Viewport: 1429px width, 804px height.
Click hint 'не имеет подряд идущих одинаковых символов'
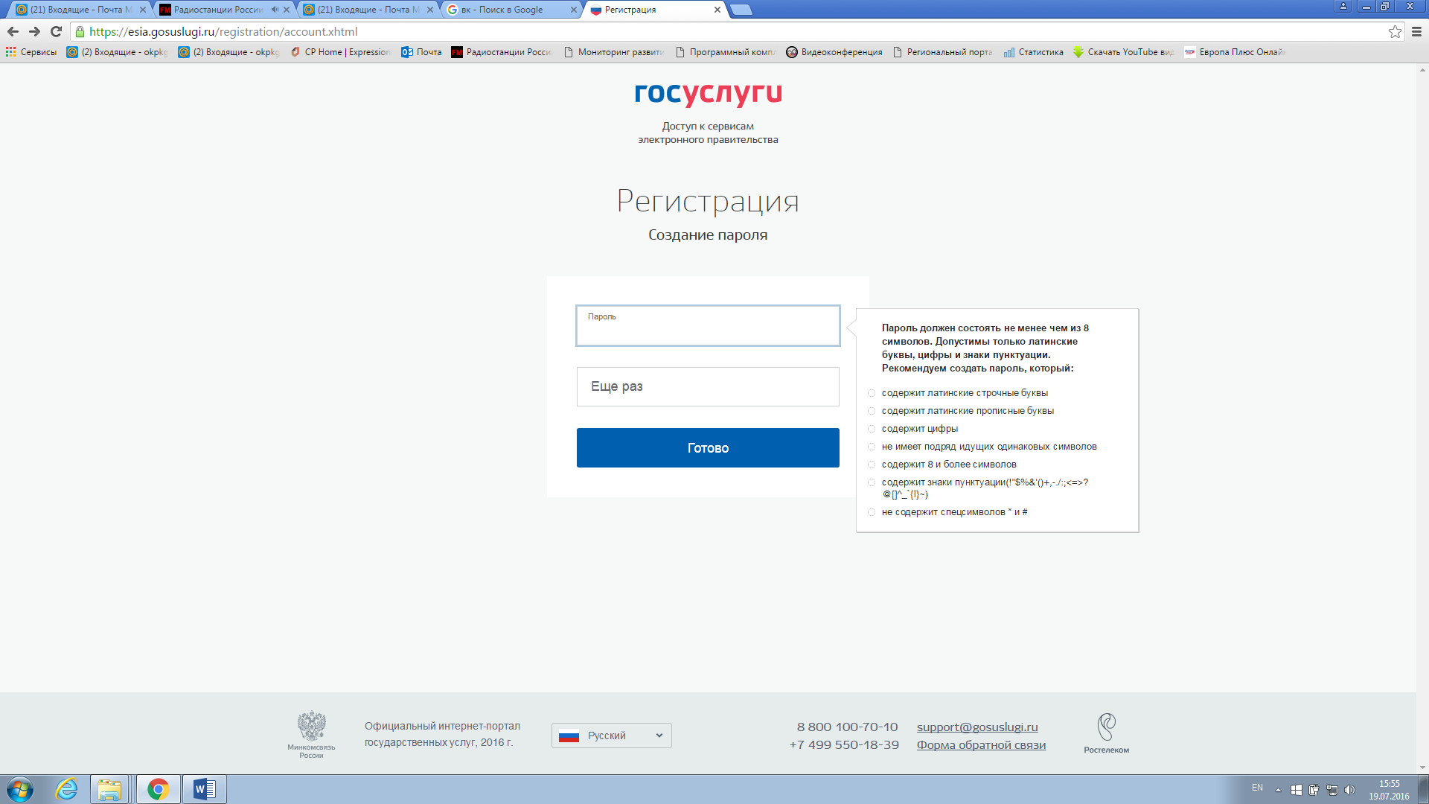[989, 447]
